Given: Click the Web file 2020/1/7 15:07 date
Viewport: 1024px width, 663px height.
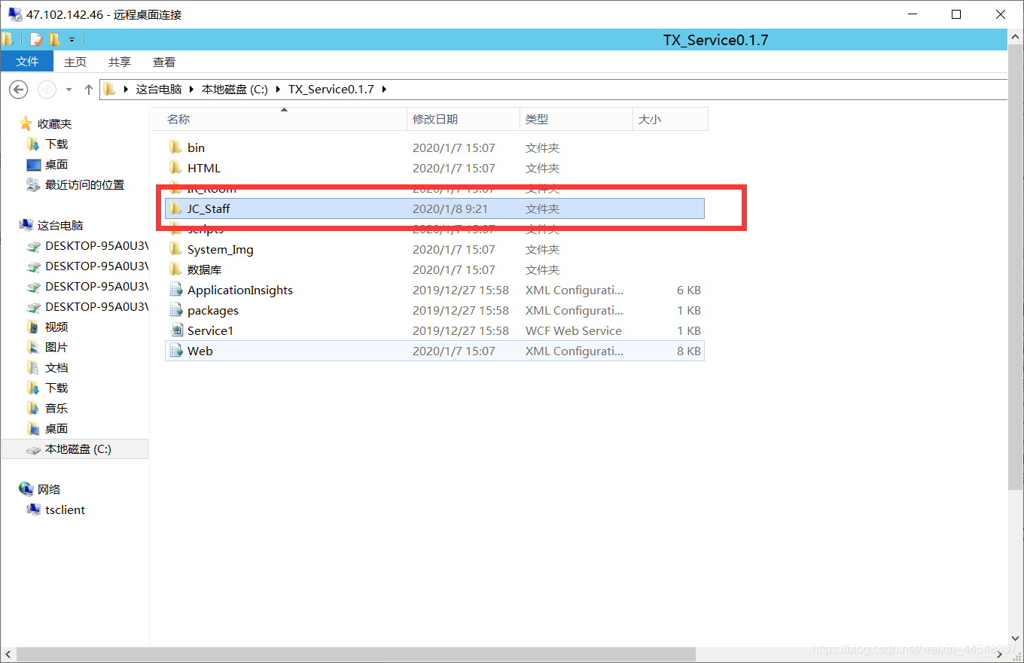Looking at the screenshot, I should 453,351.
